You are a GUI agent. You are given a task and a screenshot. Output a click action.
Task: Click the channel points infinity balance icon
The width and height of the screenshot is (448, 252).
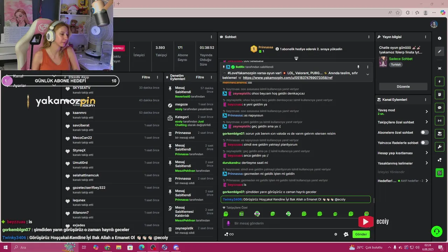[x=229, y=234]
